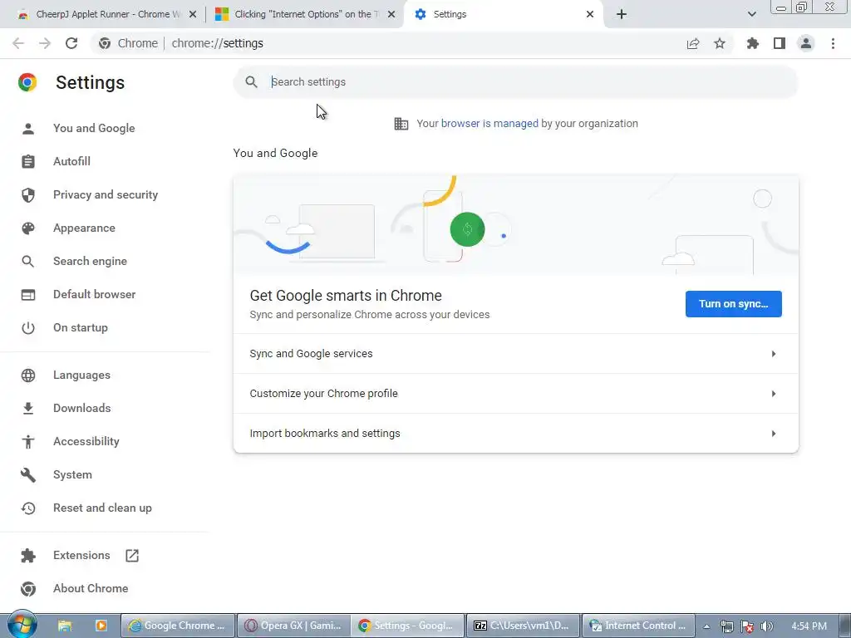This screenshot has height=638, width=851.
Task: Open a new tab with plus button
Action: tap(622, 14)
